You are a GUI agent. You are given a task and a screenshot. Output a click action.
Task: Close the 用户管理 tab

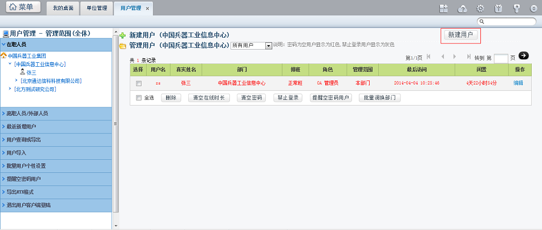(x=148, y=9)
